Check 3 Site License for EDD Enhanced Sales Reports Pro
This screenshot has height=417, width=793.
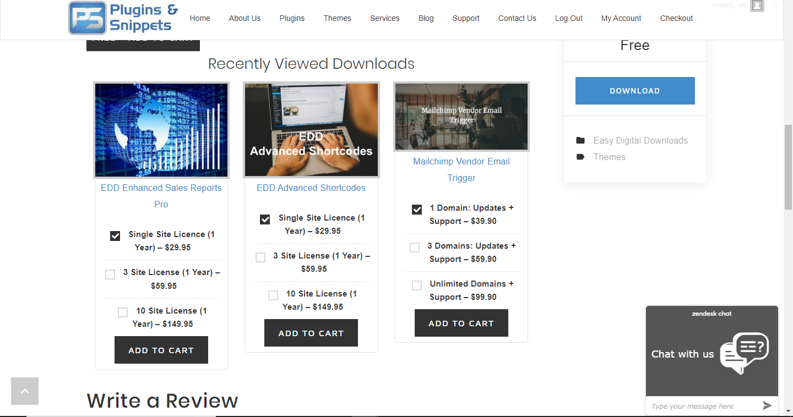(x=110, y=274)
